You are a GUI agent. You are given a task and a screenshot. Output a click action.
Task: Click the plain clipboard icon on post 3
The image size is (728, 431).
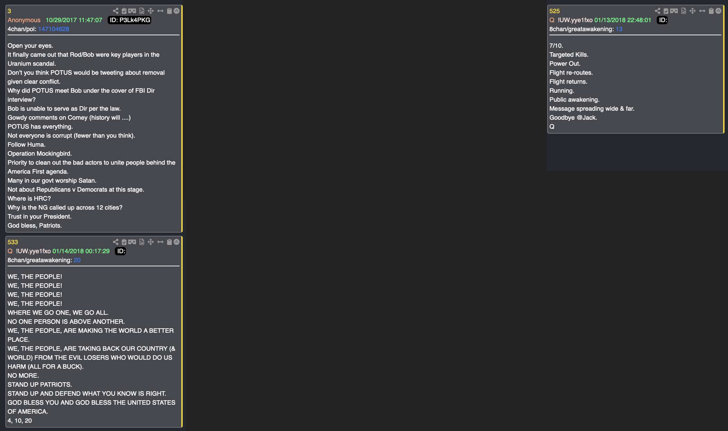169,11
